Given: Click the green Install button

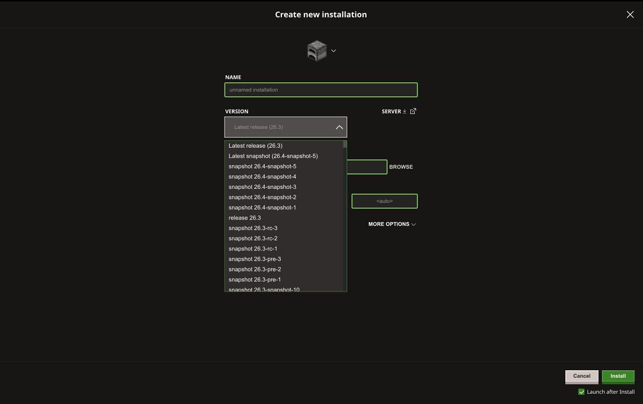Looking at the screenshot, I should tap(618, 376).
